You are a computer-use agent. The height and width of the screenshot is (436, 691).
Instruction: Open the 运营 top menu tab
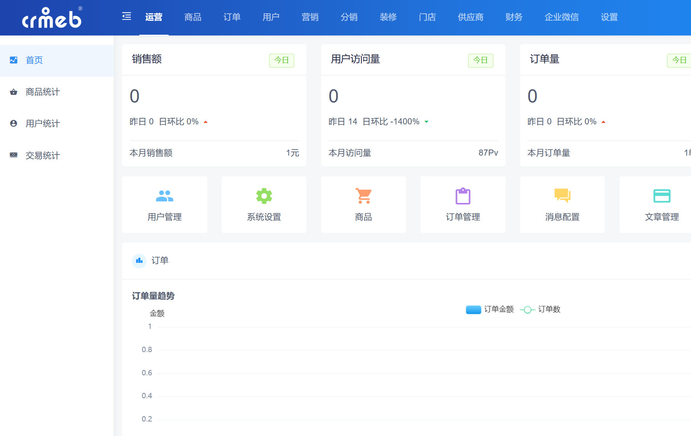(x=154, y=17)
